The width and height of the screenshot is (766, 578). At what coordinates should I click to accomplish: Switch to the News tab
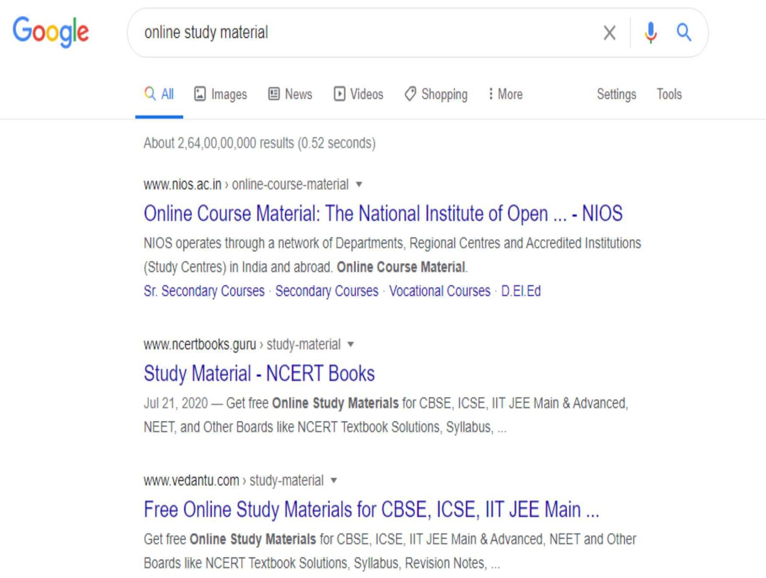tap(290, 94)
